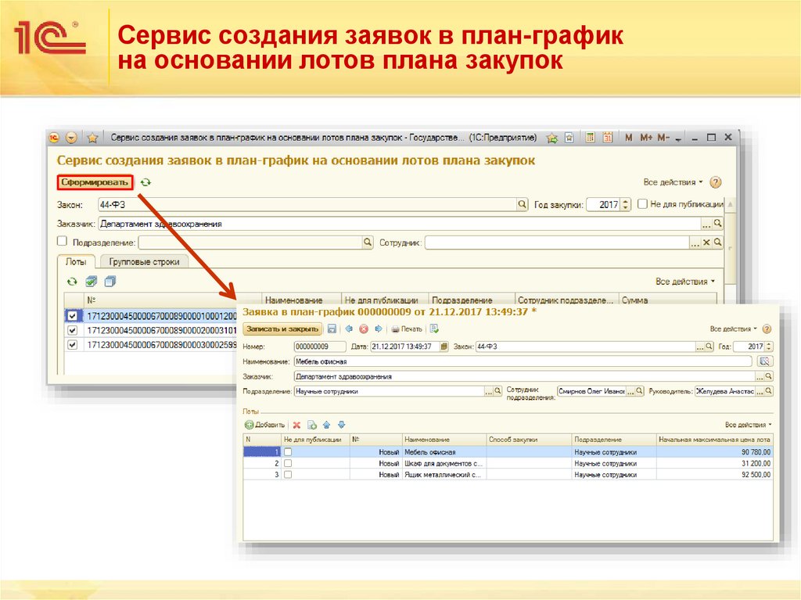The width and height of the screenshot is (801, 600).
Task: Click left arrow icon in Заявка toolbar
Action: [x=349, y=329]
